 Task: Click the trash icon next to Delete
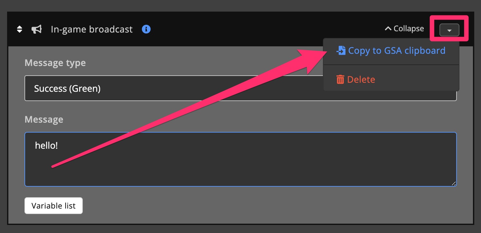pos(340,79)
